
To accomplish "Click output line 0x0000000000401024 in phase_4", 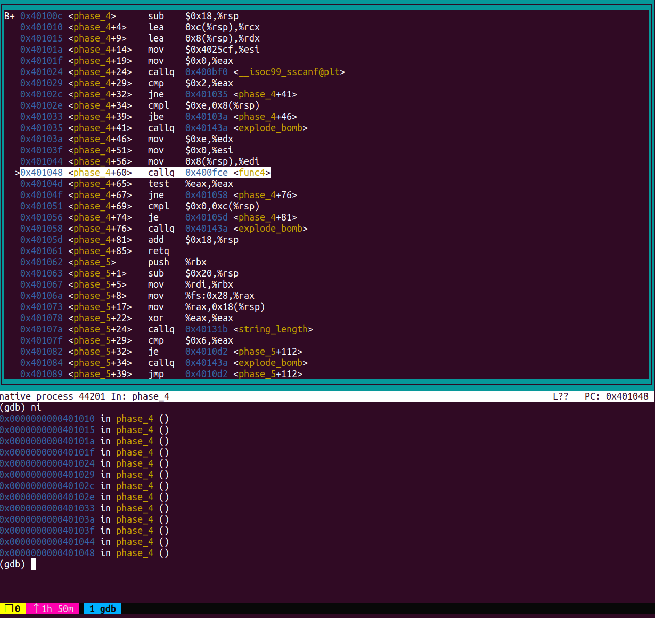I will coord(85,463).
